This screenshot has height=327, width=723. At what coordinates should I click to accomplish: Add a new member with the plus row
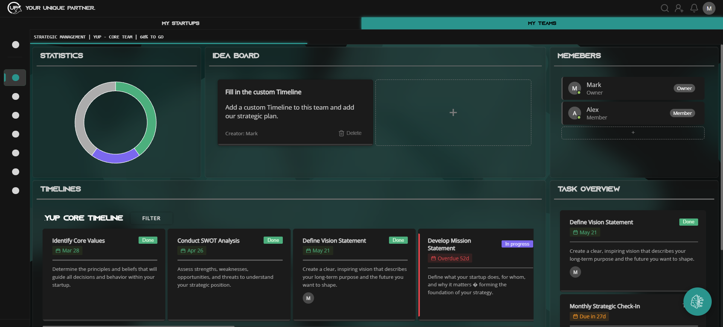[x=633, y=133]
